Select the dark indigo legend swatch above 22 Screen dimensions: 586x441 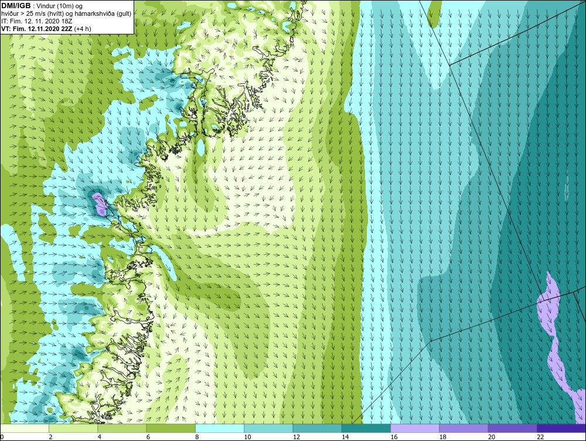pos(561,428)
